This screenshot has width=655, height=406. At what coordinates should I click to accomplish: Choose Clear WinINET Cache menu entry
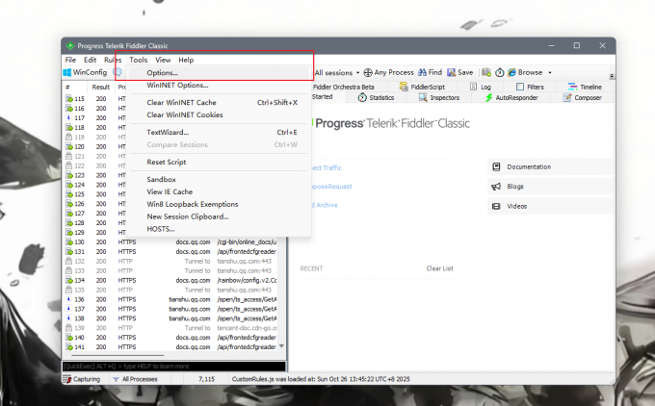[x=181, y=102]
